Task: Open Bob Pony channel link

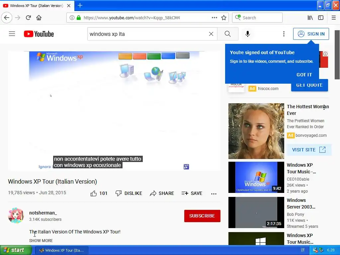Action: [295, 214]
